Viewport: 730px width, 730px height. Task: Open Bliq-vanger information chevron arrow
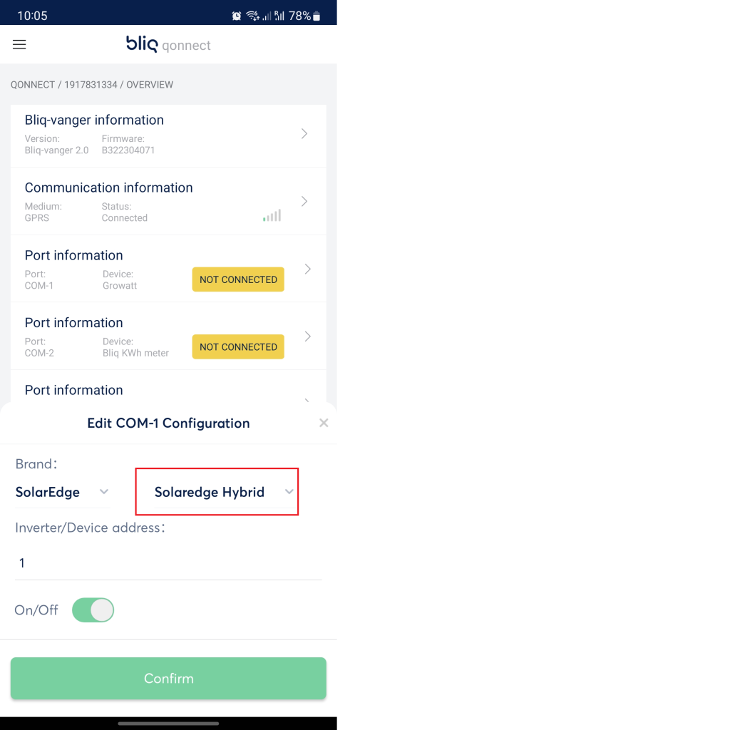(x=304, y=133)
